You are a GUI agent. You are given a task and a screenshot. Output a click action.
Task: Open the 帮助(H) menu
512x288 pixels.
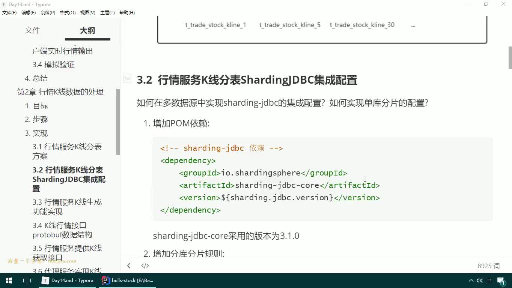(x=127, y=13)
